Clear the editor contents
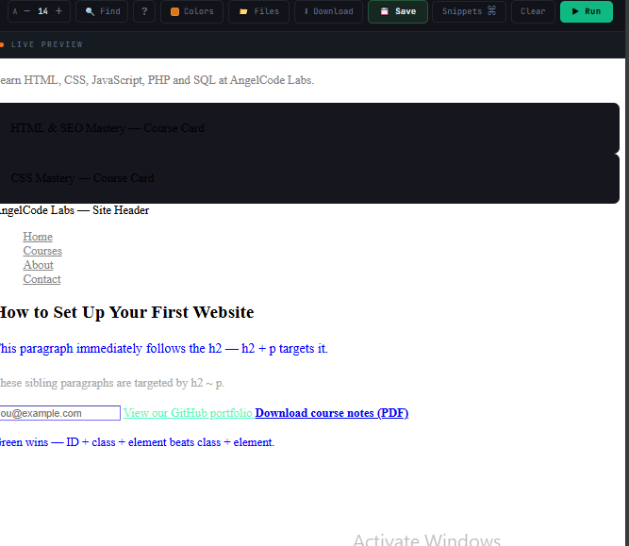629x546 pixels. (533, 11)
